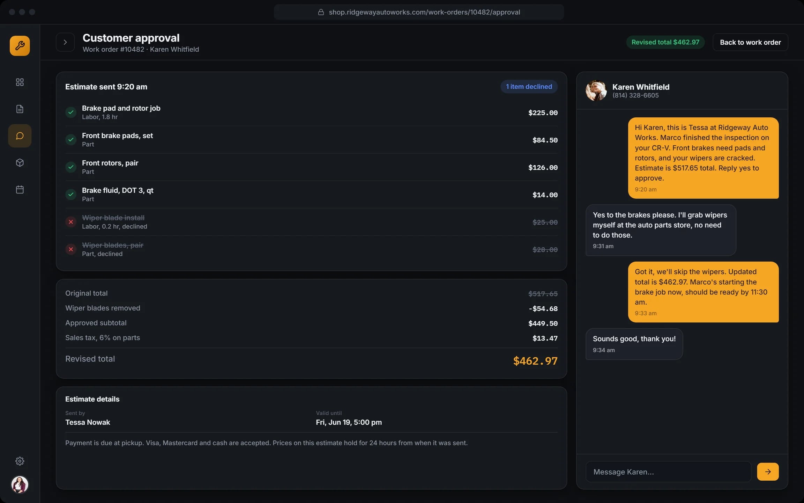Click Tessa Nowak sender name

coord(88,422)
